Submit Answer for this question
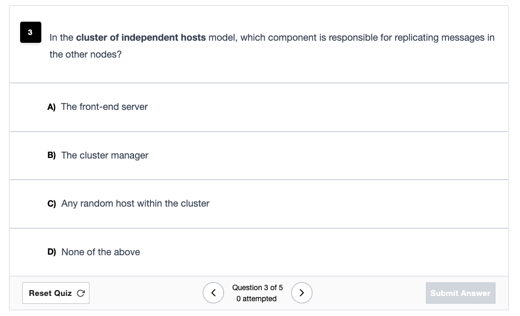 coord(460,293)
